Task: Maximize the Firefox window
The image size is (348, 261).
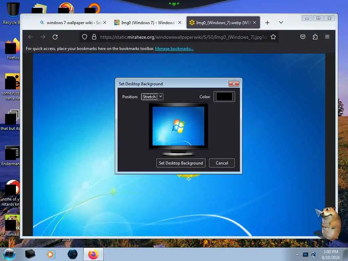Action: pos(318,18)
